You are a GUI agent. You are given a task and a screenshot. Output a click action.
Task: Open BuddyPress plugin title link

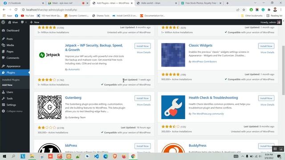tap(197, 145)
